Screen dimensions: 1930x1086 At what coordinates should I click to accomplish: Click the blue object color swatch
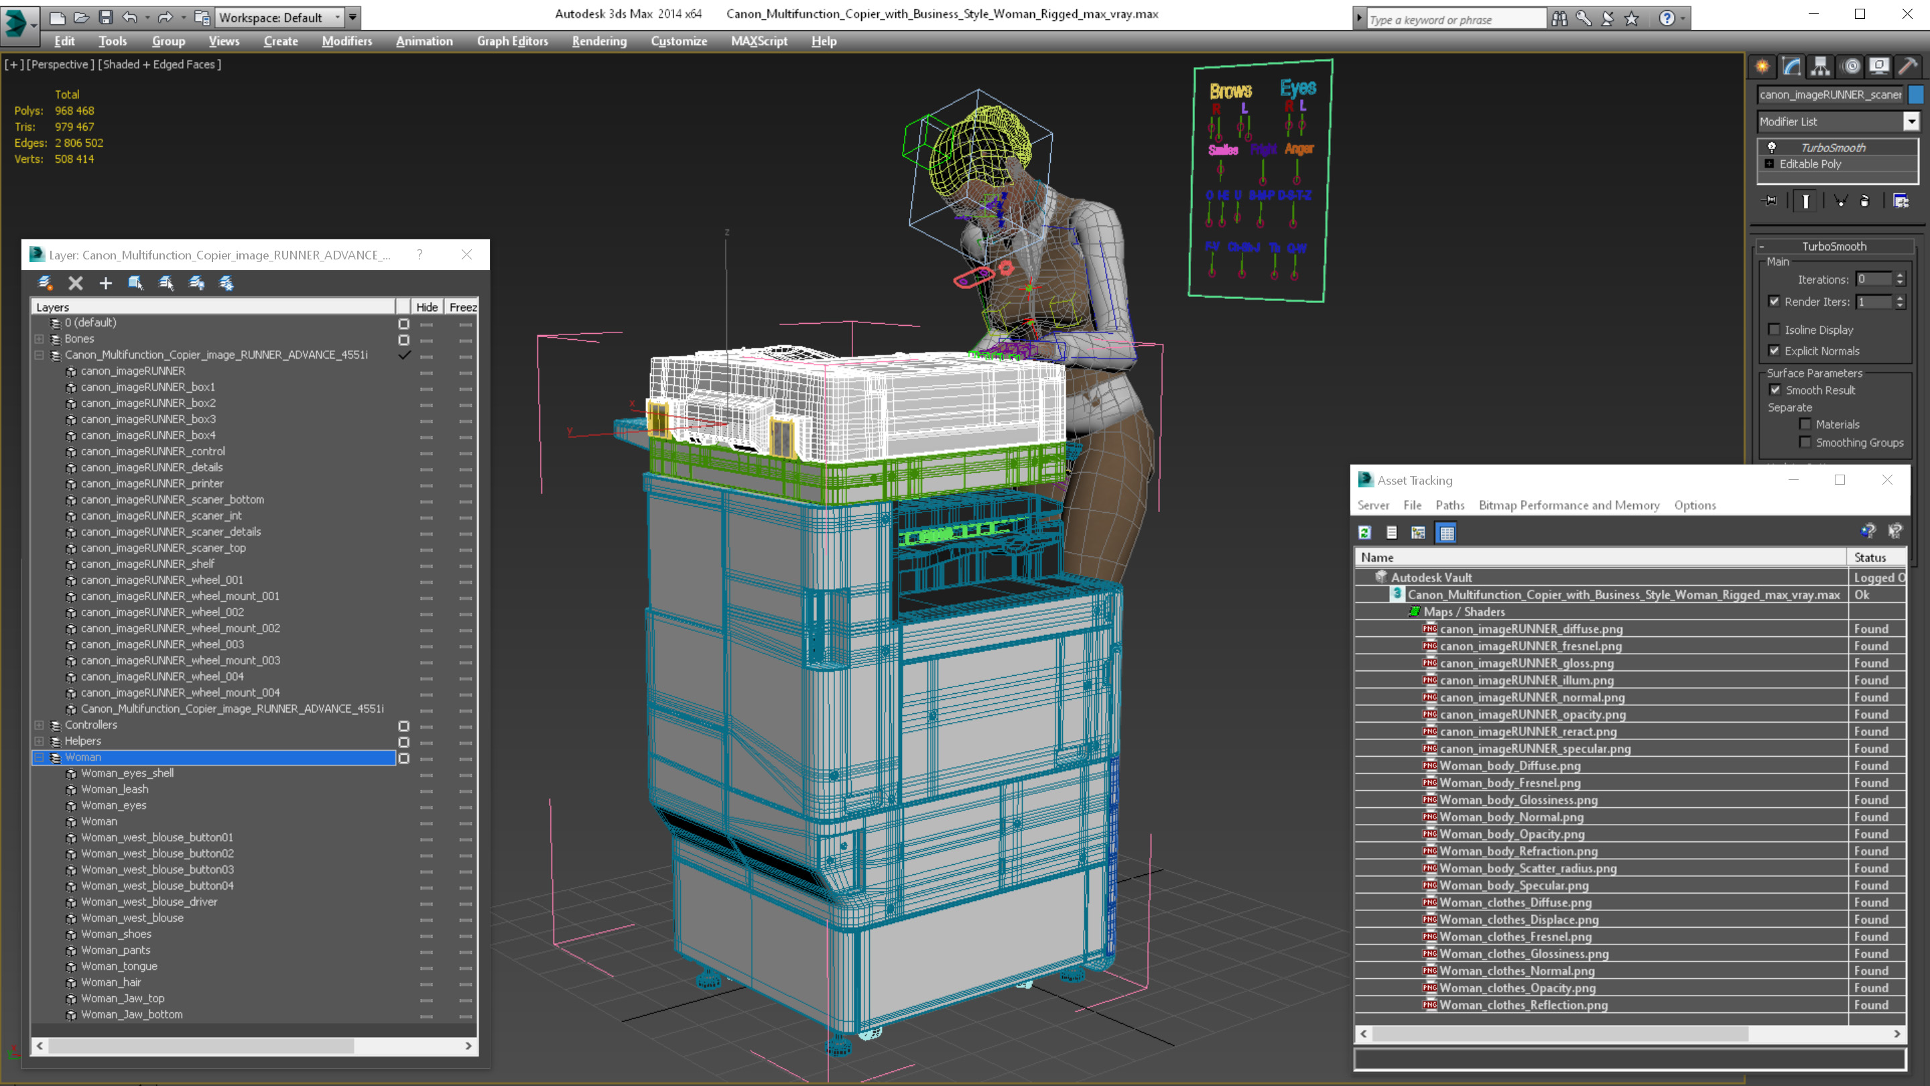pyautogui.click(x=1916, y=95)
